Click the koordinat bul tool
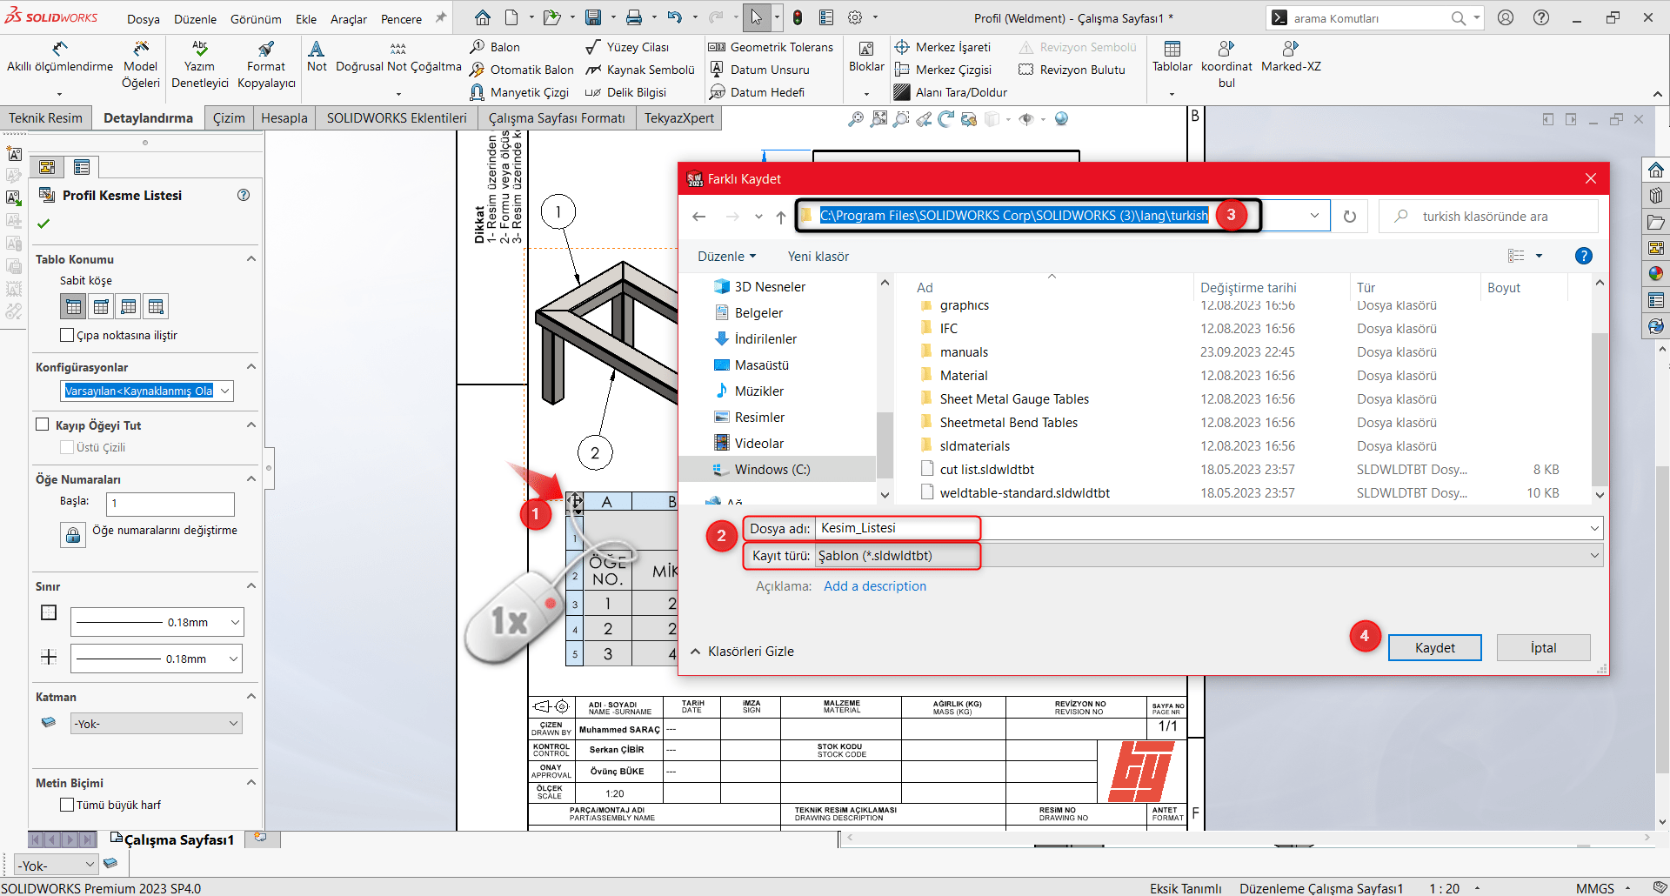 [x=1226, y=65]
